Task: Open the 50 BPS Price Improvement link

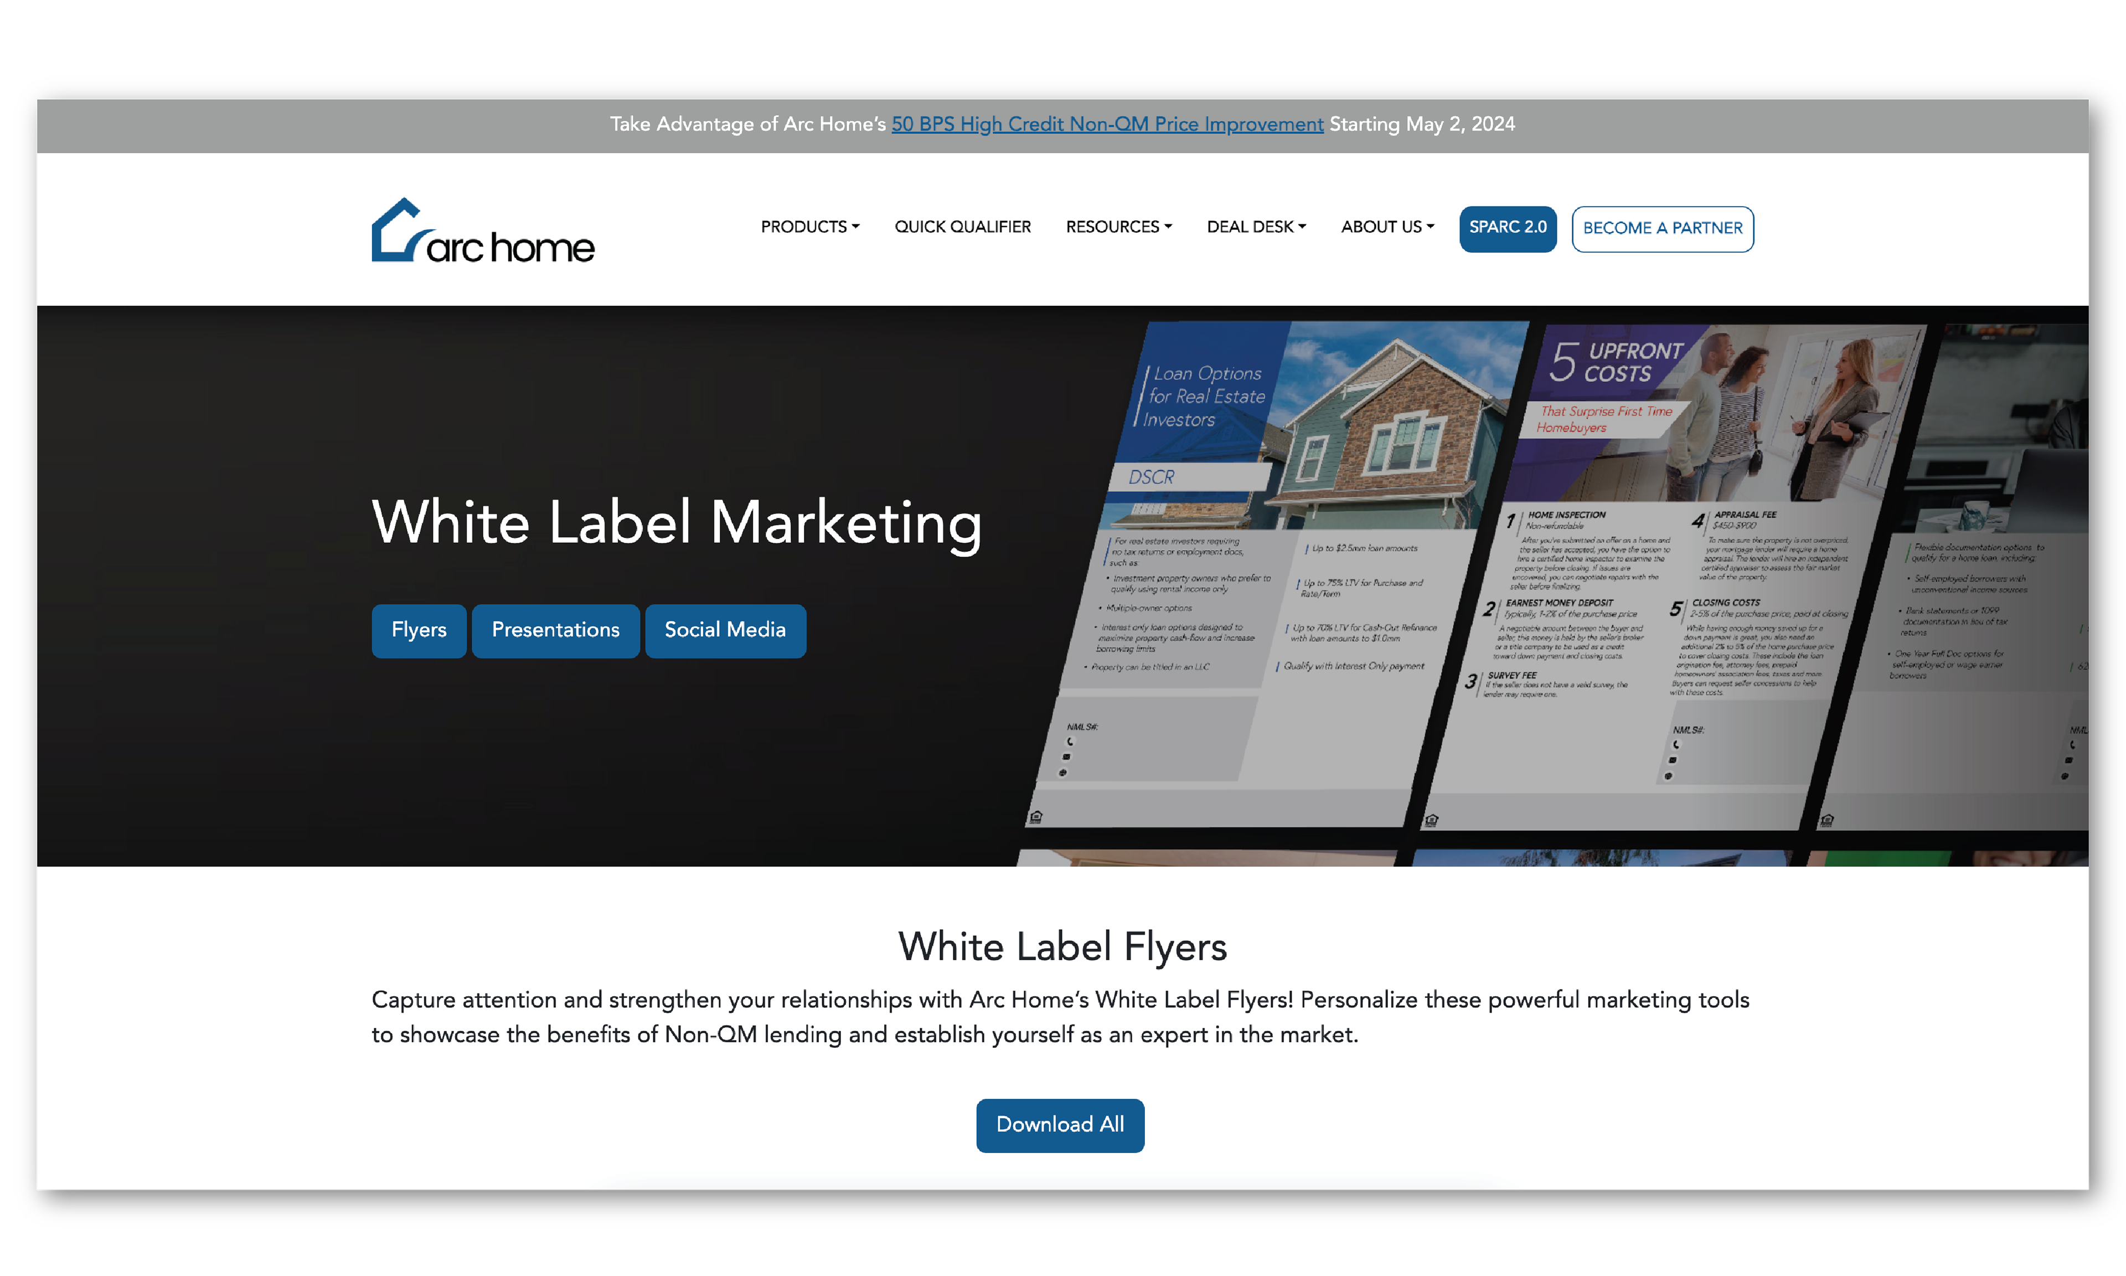Action: tap(1107, 125)
